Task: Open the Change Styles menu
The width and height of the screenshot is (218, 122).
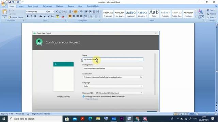Action: click(x=201, y=14)
